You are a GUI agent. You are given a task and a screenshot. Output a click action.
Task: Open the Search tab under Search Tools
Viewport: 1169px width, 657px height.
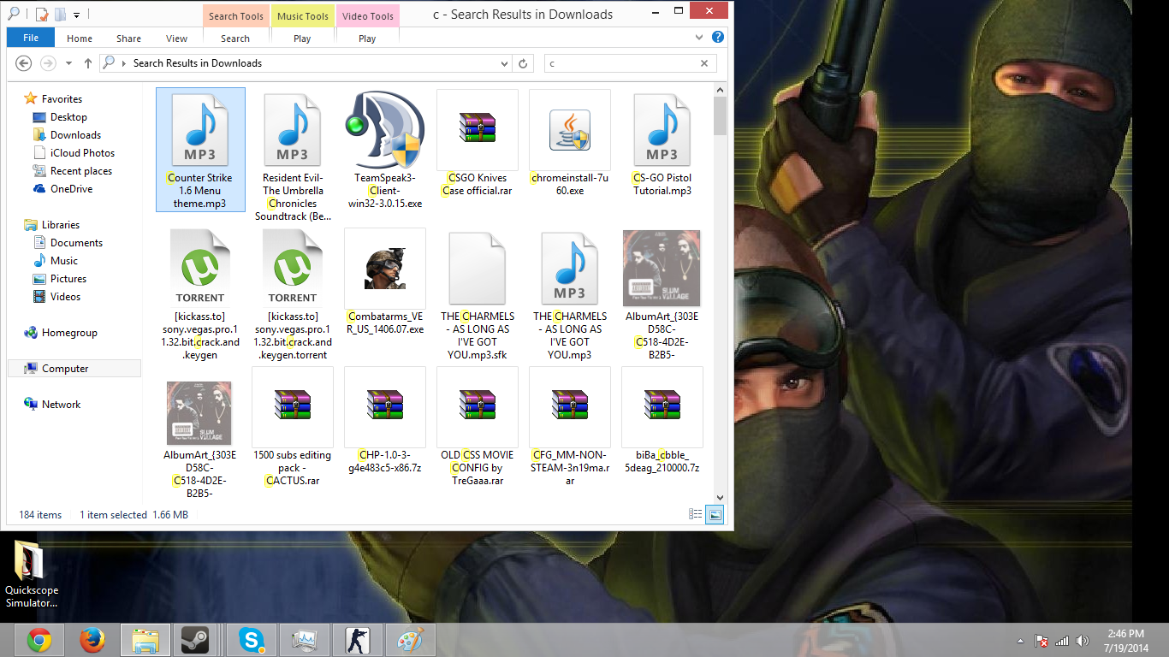(x=235, y=38)
